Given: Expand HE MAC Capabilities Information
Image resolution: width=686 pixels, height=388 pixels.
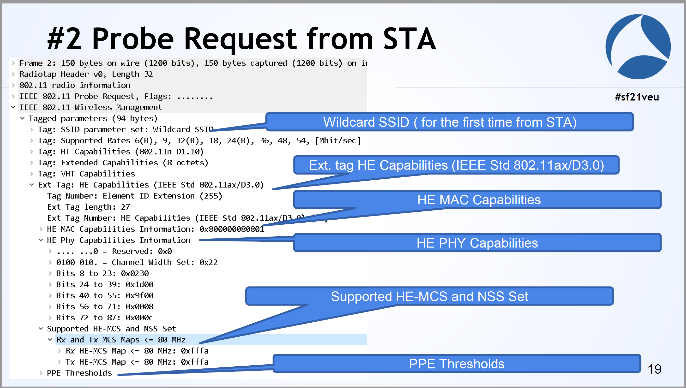Looking at the screenshot, I should (41, 229).
